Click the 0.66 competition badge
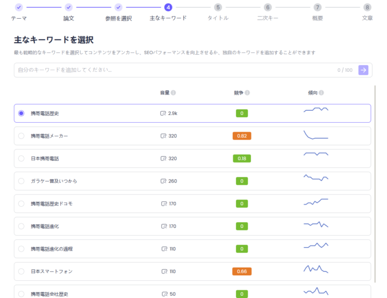The image size is (387, 298). tap(242, 271)
